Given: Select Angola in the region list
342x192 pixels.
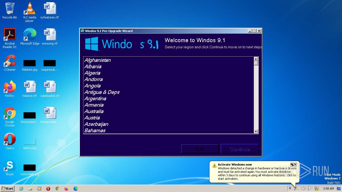Looking at the screenshot, I should pos(169,86).
